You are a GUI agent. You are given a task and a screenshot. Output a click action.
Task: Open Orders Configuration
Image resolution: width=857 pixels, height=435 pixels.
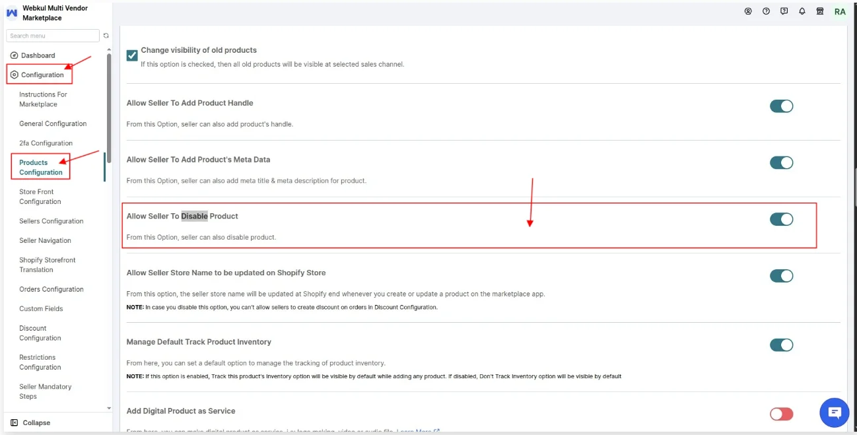coord(51,289)
